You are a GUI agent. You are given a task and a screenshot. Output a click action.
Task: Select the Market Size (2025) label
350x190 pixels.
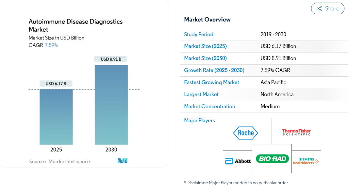205,46
